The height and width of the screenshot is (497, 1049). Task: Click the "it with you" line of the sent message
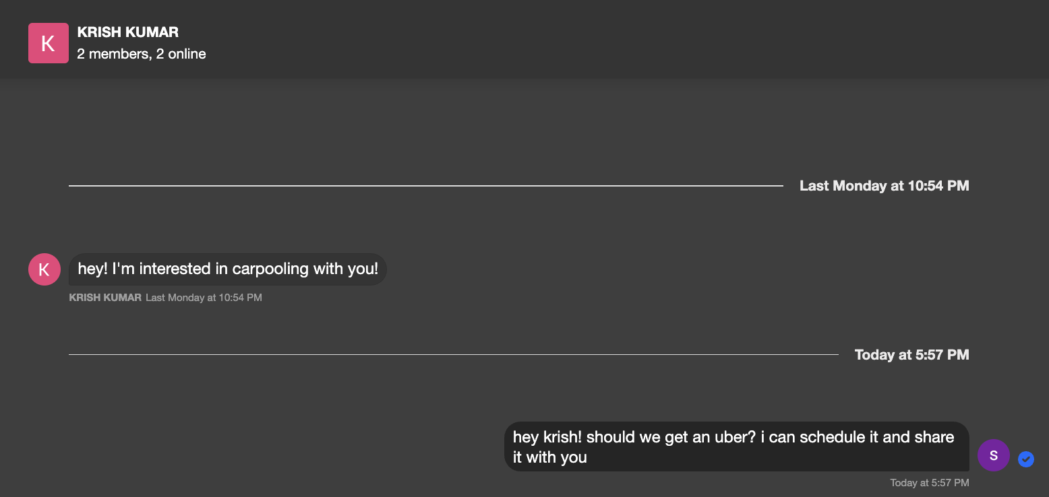[549, 457]
